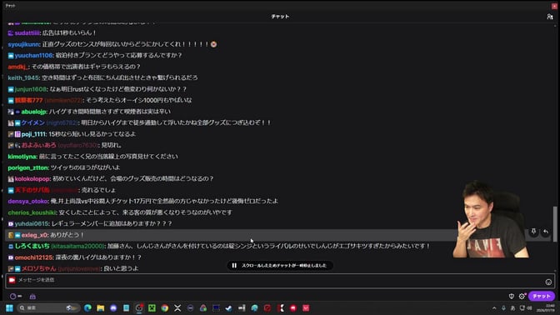The height and width of the screenshot is (315, 560).
Task: Click the username poji_1111
Action: click(x=33, y=134)
